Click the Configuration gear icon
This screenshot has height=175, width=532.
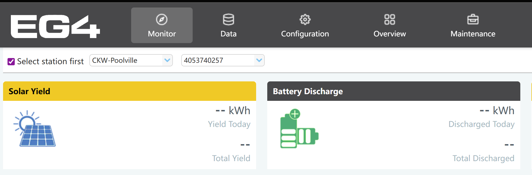tap(305, 19)
